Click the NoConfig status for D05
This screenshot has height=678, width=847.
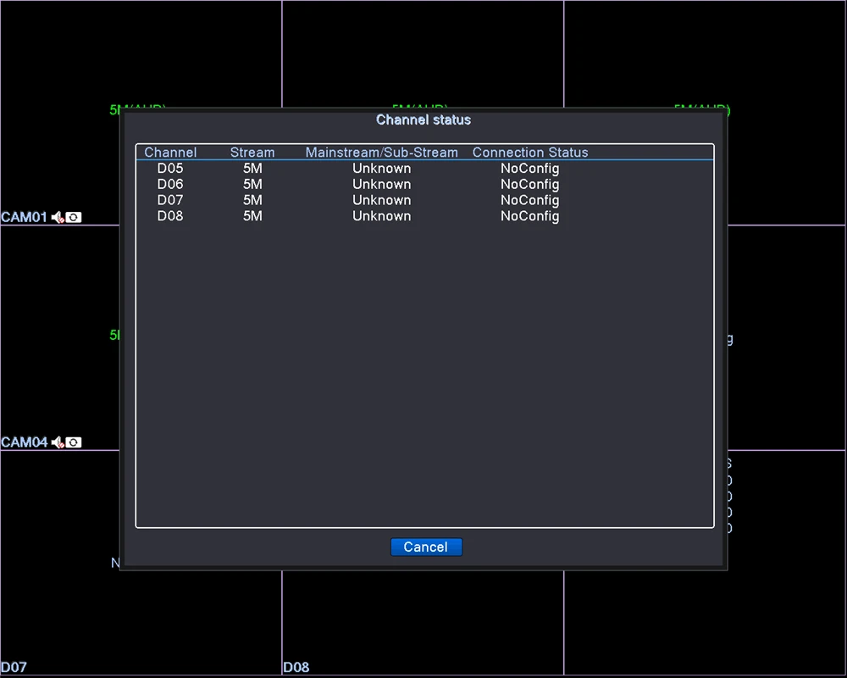click(529, 168)
